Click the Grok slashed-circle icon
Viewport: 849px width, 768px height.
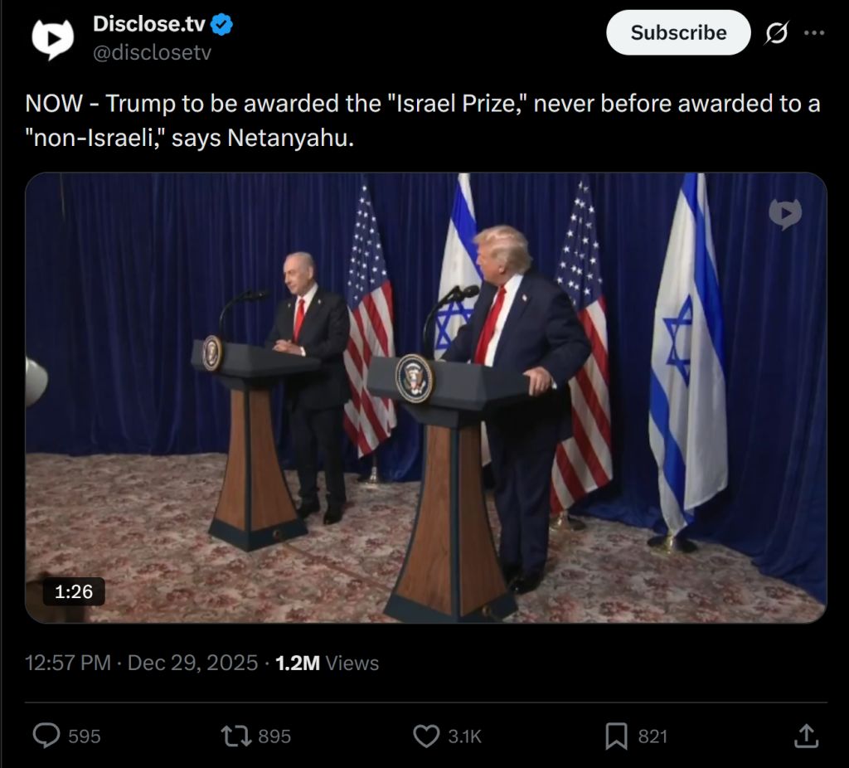pyautogui.click(x=776, y=33)
